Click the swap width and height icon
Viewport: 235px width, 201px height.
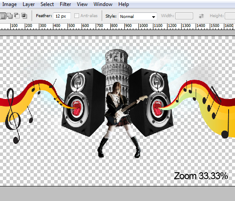pyautogui.click(x=201, y=16)
